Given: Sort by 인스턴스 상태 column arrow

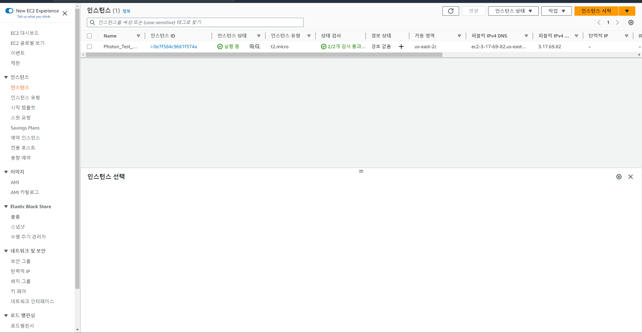Looking at the screenshot, I should pyautogui.click(x=258, y=36).
